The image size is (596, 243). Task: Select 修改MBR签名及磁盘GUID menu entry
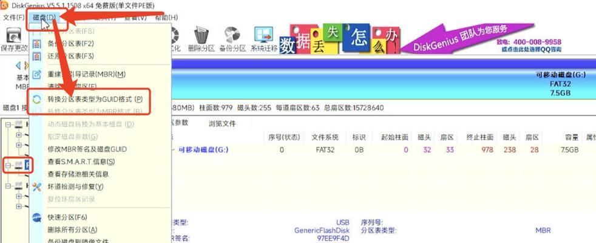point(87,149)
